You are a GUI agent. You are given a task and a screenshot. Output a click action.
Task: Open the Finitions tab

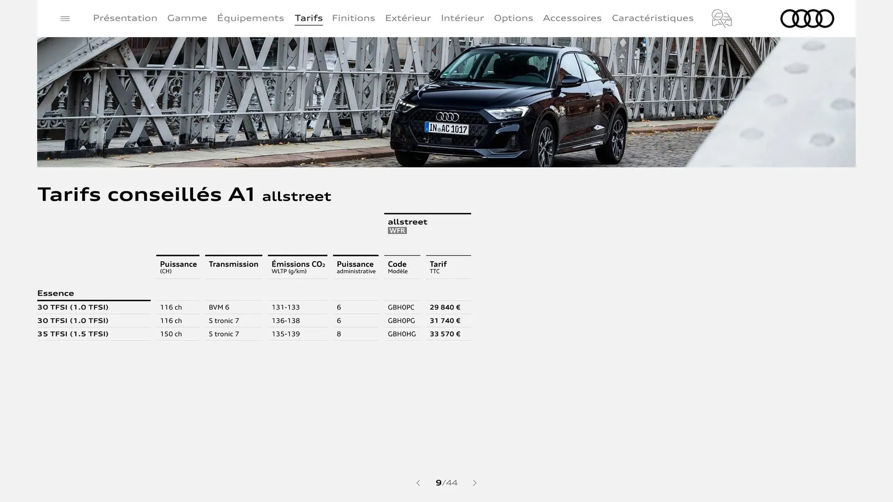tap(353, 18)
